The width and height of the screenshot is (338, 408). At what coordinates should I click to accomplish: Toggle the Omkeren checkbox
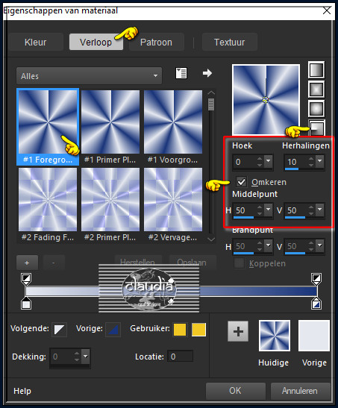(241, 181)
